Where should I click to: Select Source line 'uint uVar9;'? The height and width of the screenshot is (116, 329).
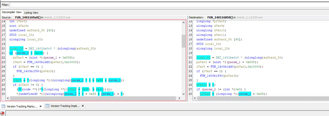(19, 26)
